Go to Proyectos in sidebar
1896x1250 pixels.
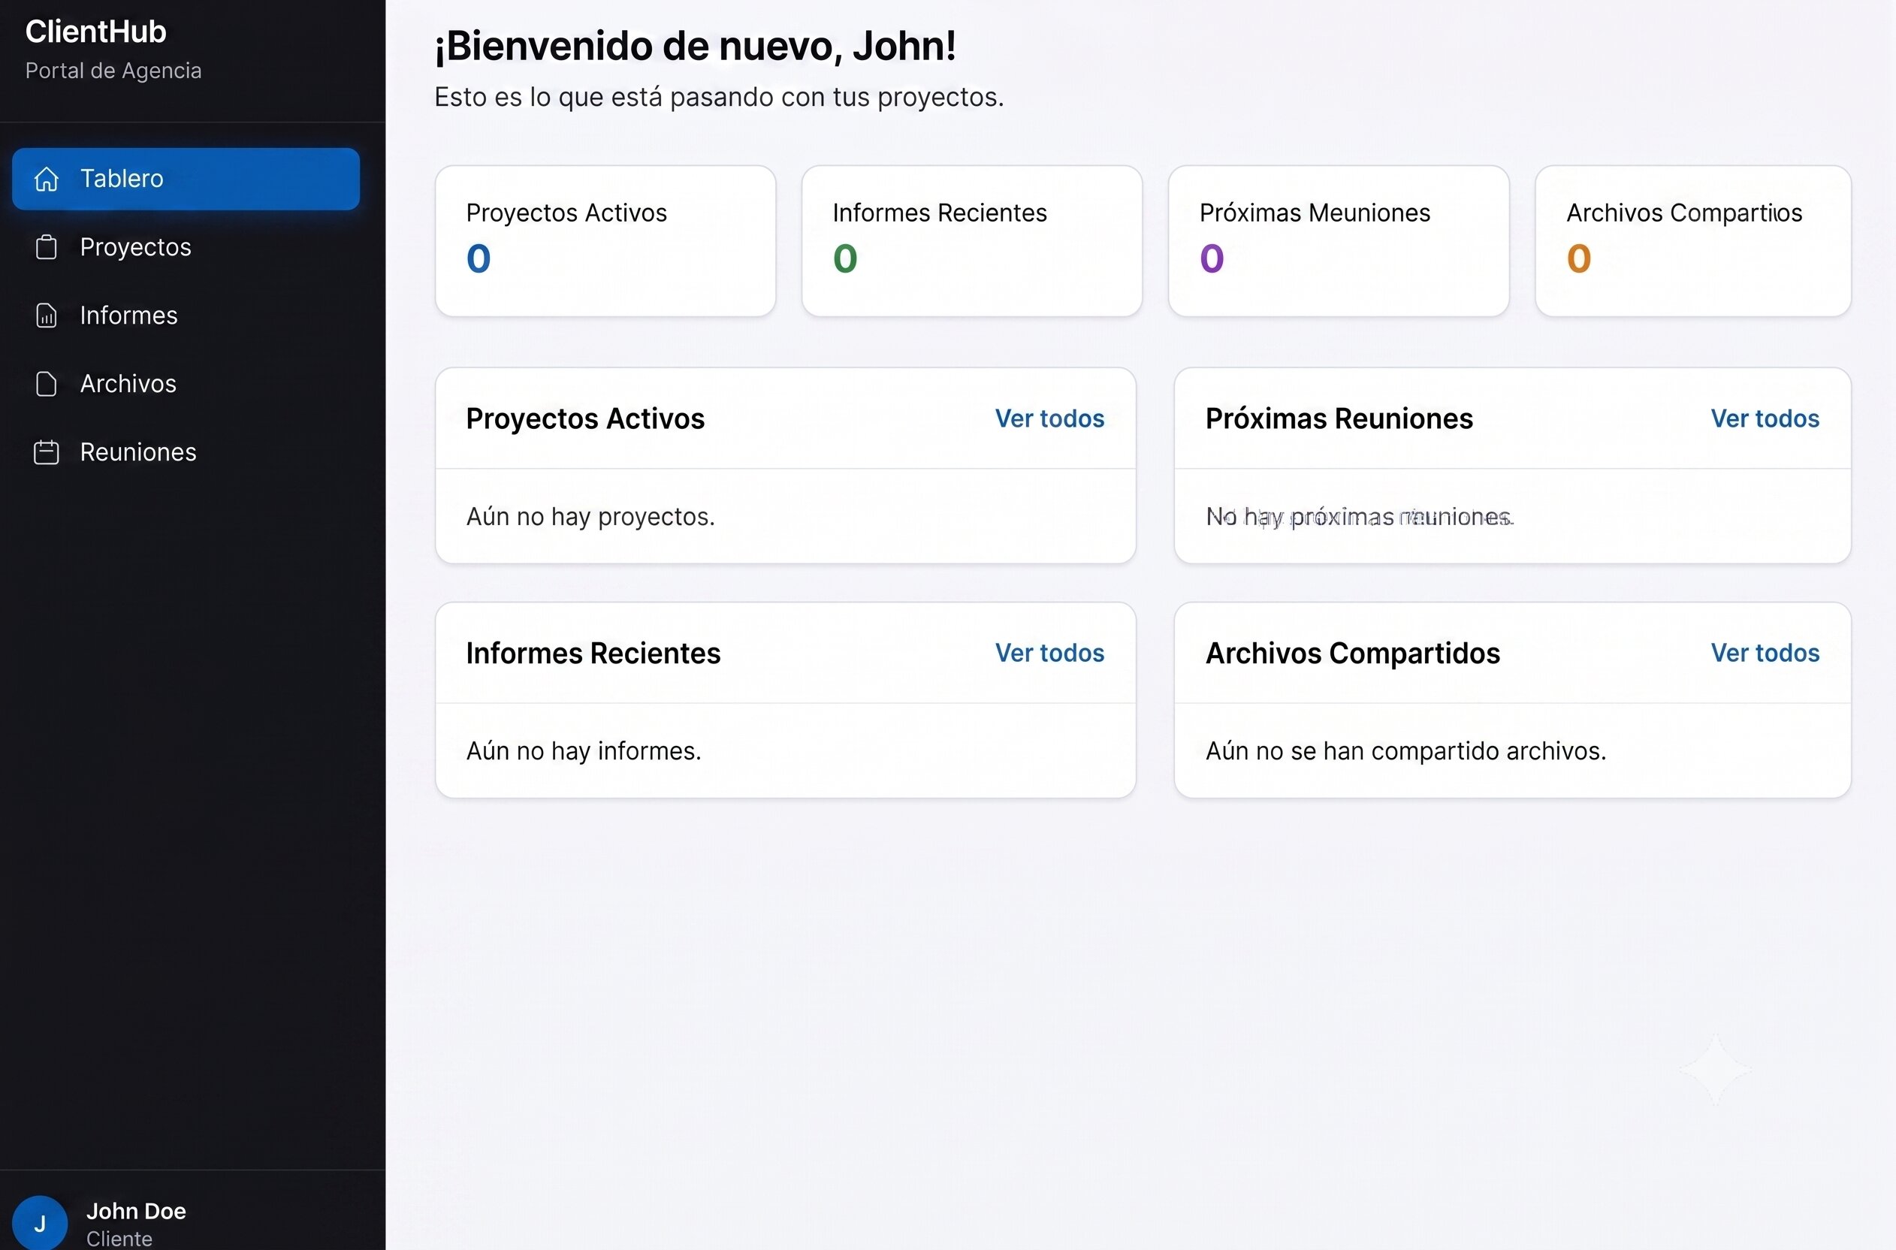pos(186,247)
